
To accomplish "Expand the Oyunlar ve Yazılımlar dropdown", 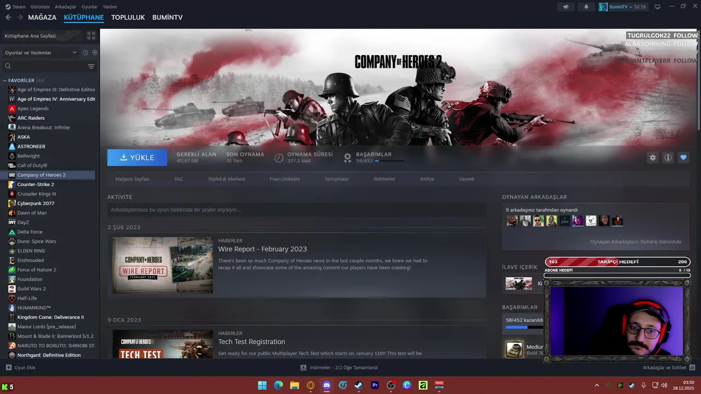I will click(x=41, y=53).
